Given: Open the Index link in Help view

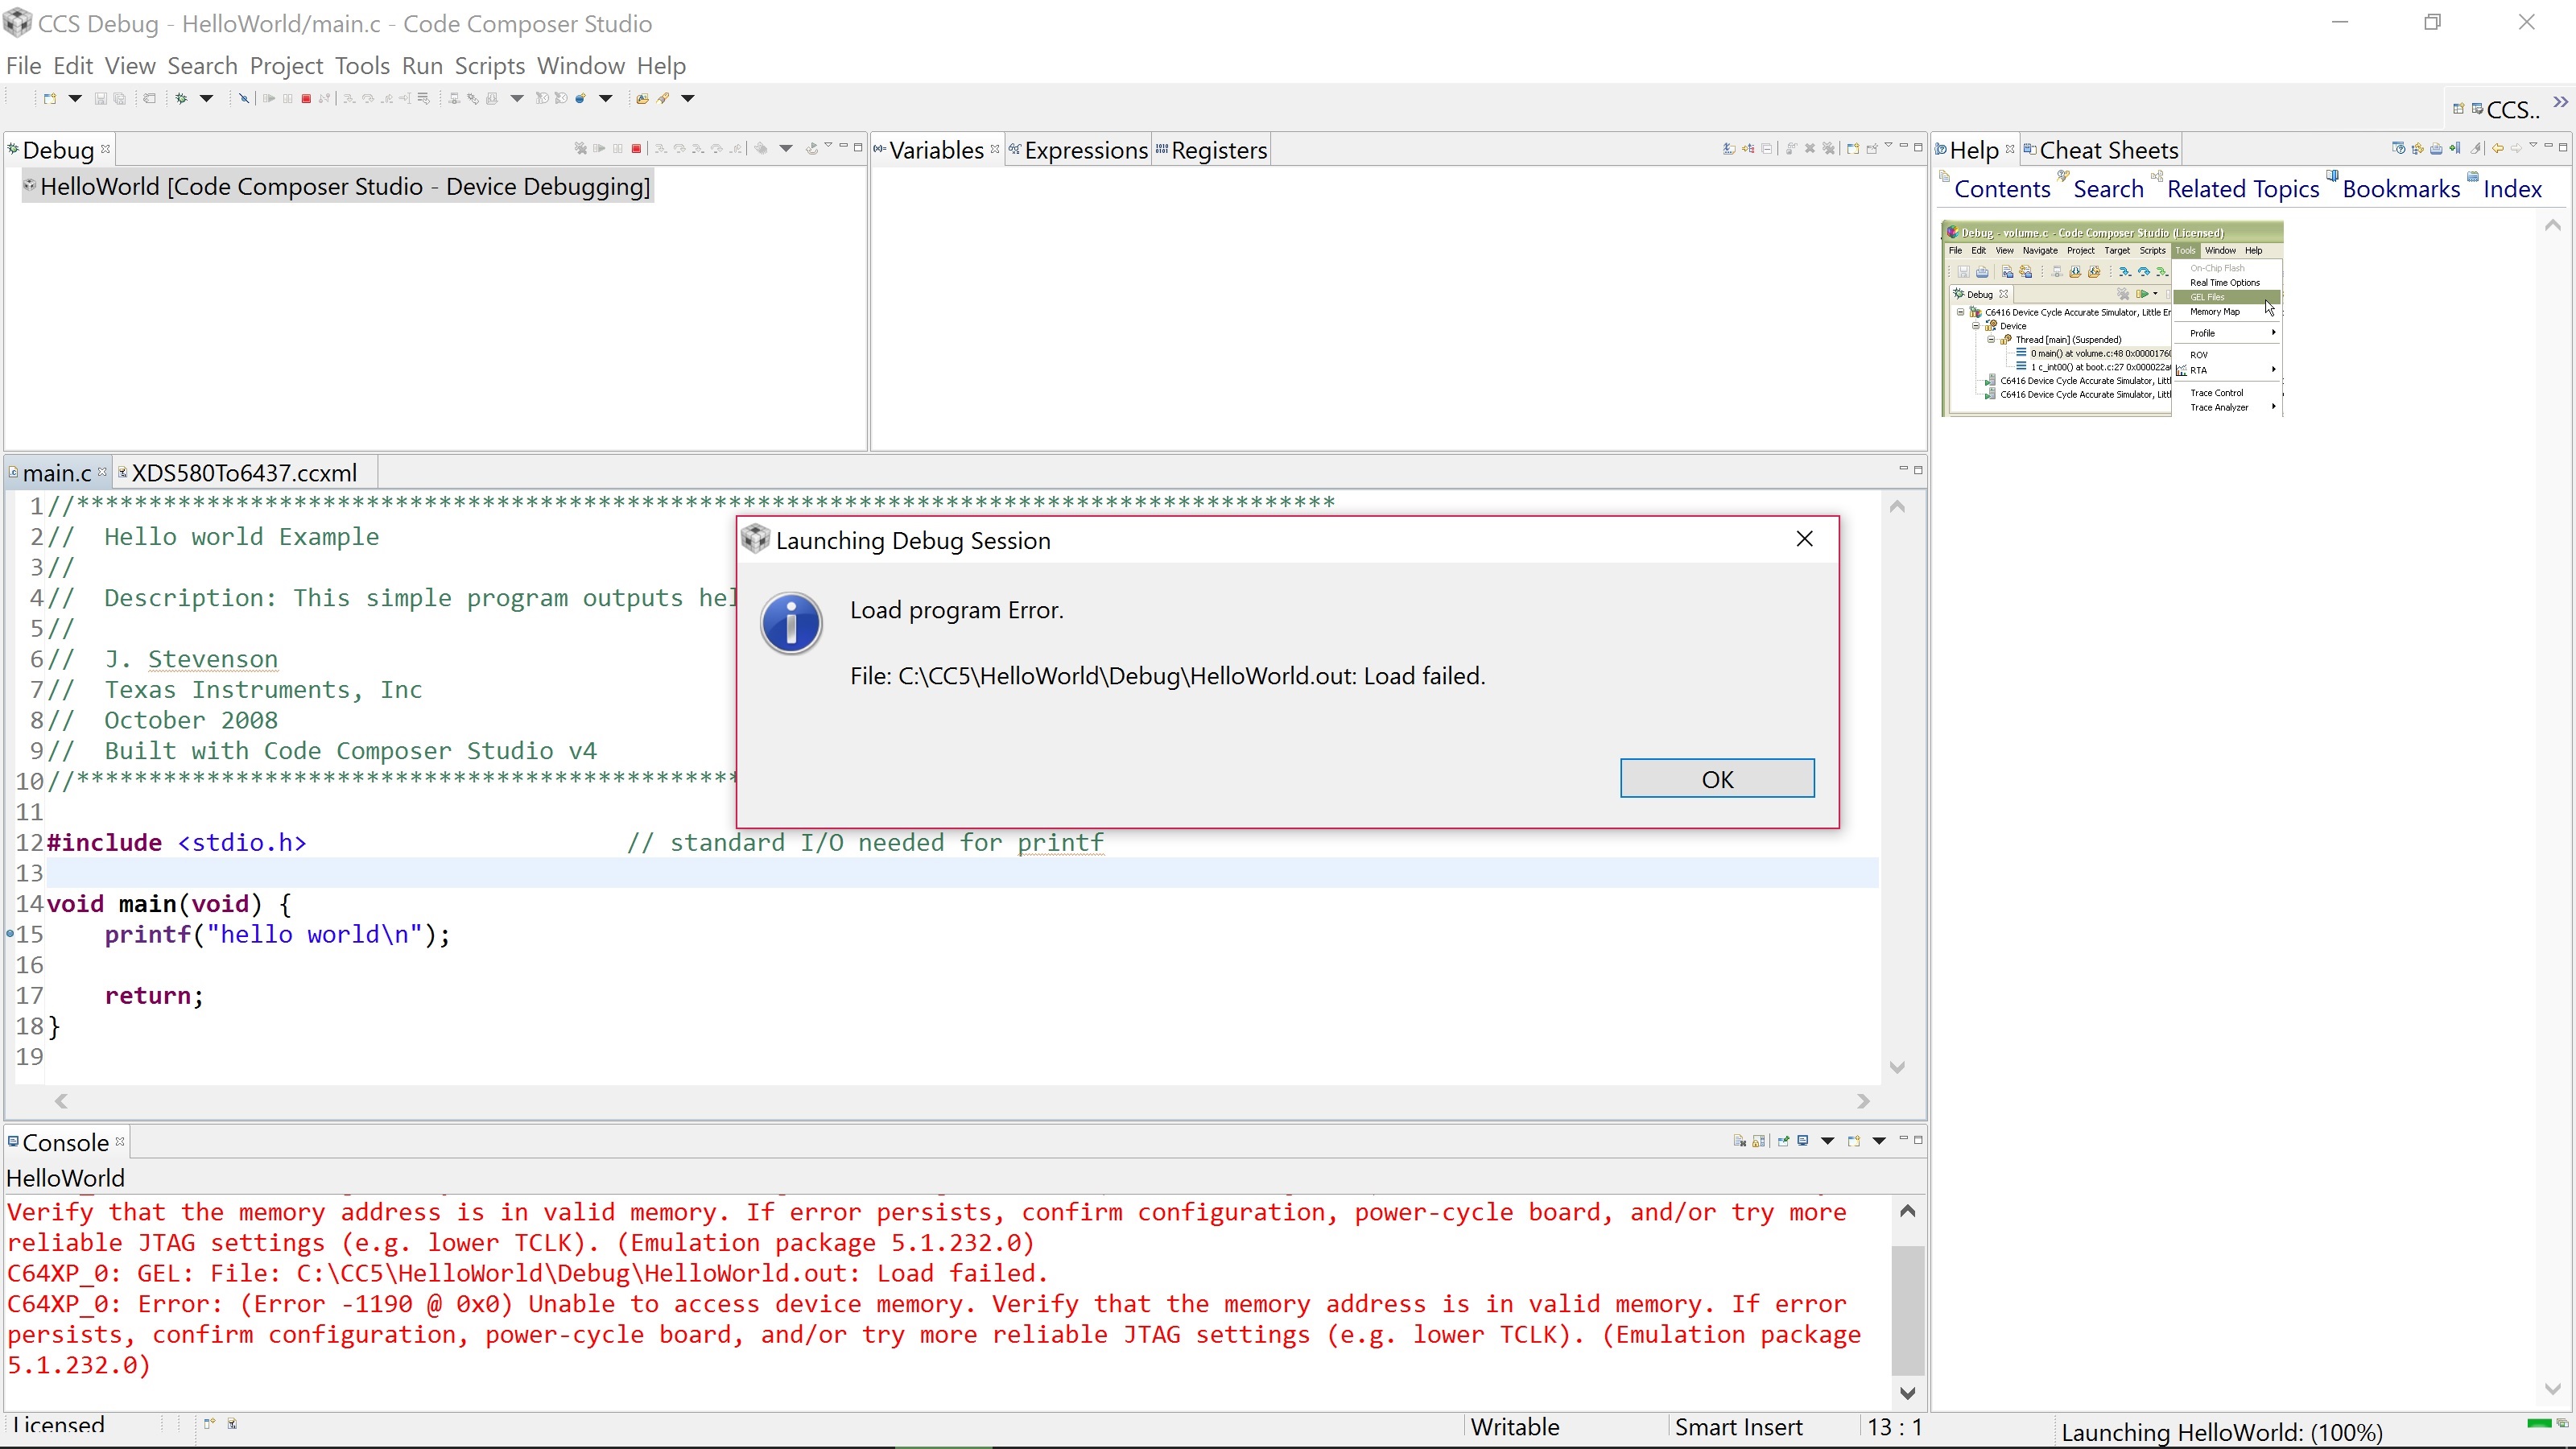Looking at the screenshot, I should [2512, 189].
